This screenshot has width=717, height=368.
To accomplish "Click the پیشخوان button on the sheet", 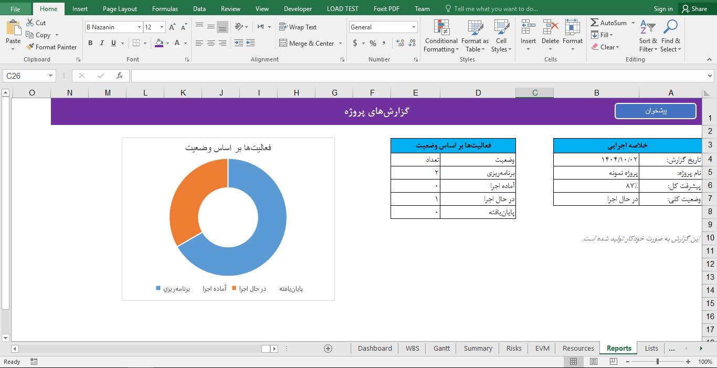I will pos(655,111).
